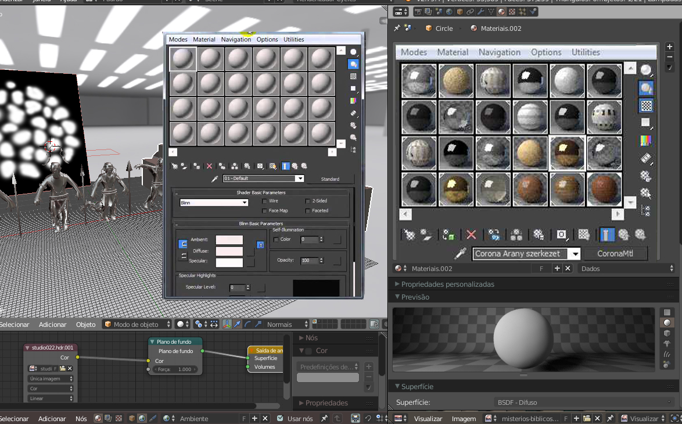Click the BSDF - Difuso surface button
The width and height of the screenshot is (682, 424).
(584, 402)
